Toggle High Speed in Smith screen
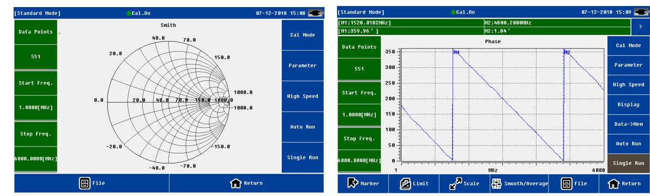650x196 pixels. (x=303, y=96)
